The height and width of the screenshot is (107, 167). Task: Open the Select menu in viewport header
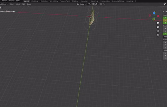(18, 4)
